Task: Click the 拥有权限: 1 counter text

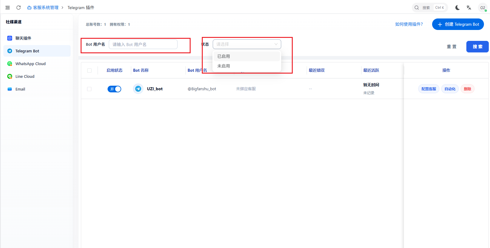Action: tap(120, 25)
